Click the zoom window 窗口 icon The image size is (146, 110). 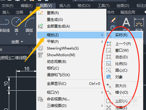pyautogui.click(x=109, y=50)
